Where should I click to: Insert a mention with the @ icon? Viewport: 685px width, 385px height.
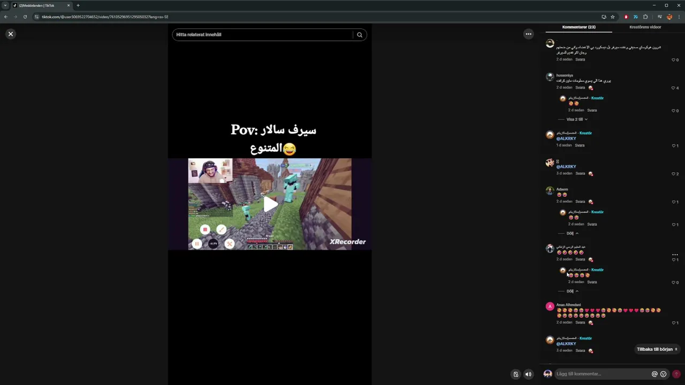coord(654,374)
